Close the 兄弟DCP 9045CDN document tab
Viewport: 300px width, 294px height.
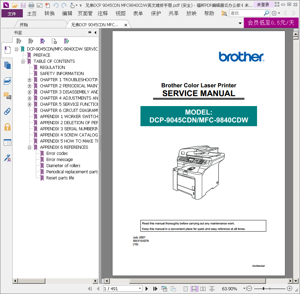(126, 25)
